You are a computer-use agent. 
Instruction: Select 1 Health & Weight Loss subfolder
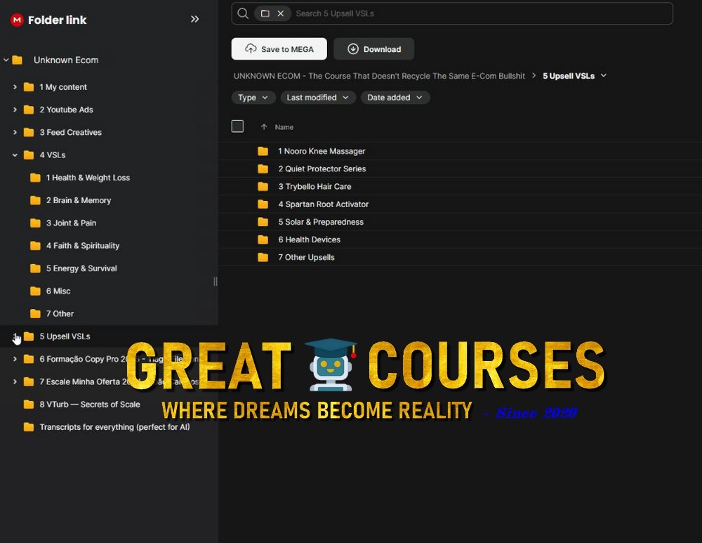88,178
